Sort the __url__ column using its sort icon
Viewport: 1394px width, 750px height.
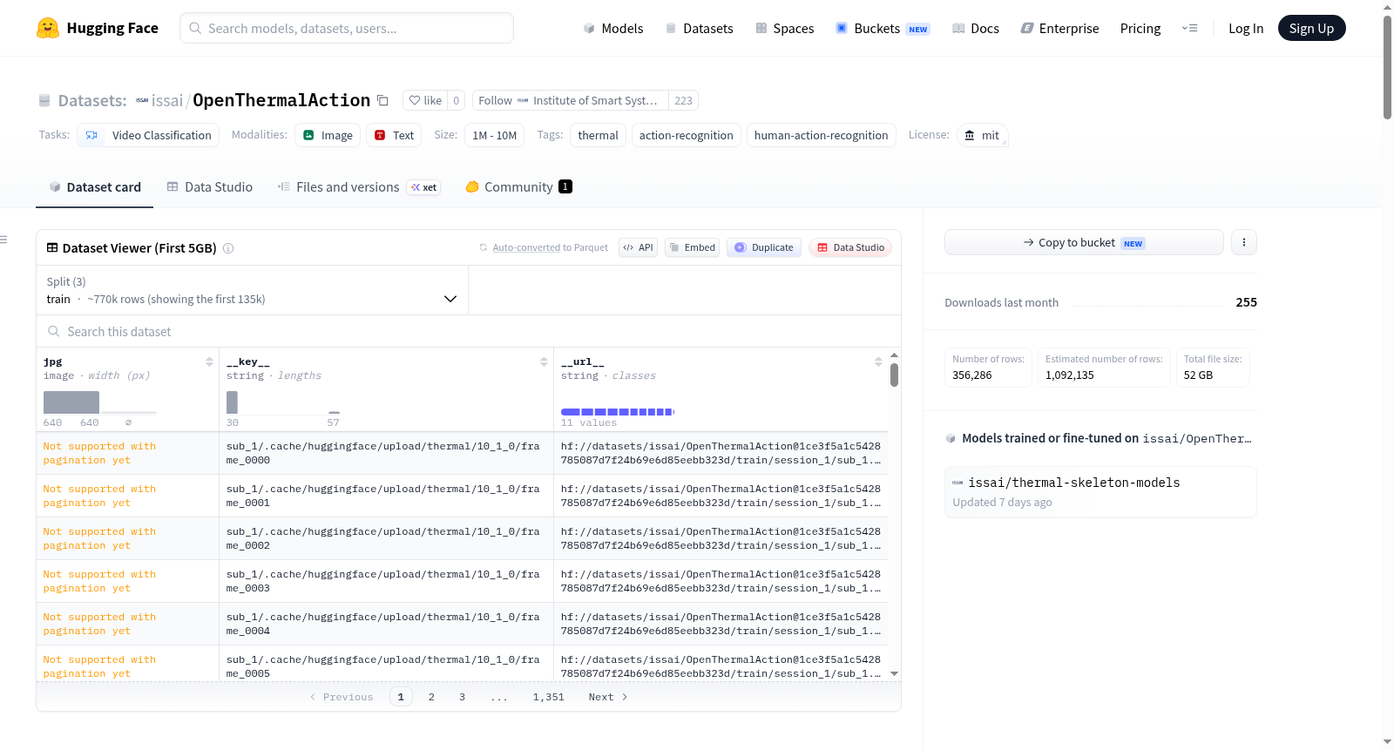[x=878, y=361]
